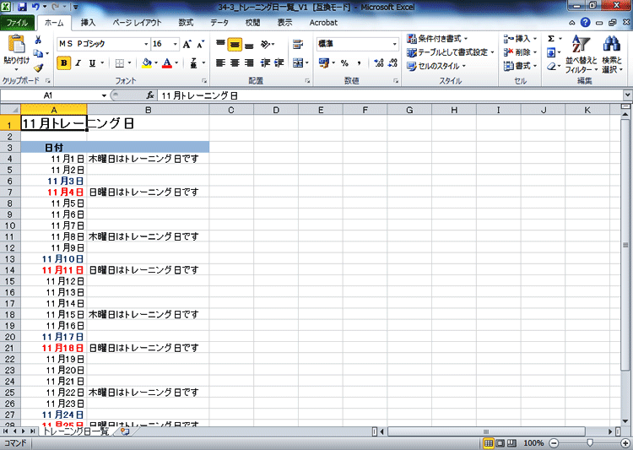633x450 pixels.
Task: Click the AutoSum sigma icon
Action: pos(551,39)
